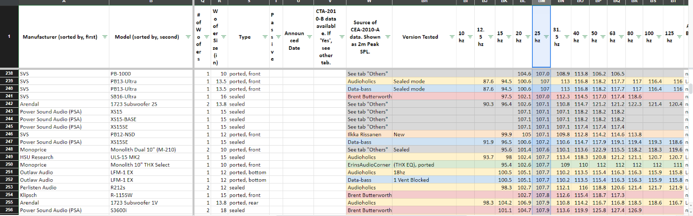
Task: Select row 241 header
Action: 9,96
